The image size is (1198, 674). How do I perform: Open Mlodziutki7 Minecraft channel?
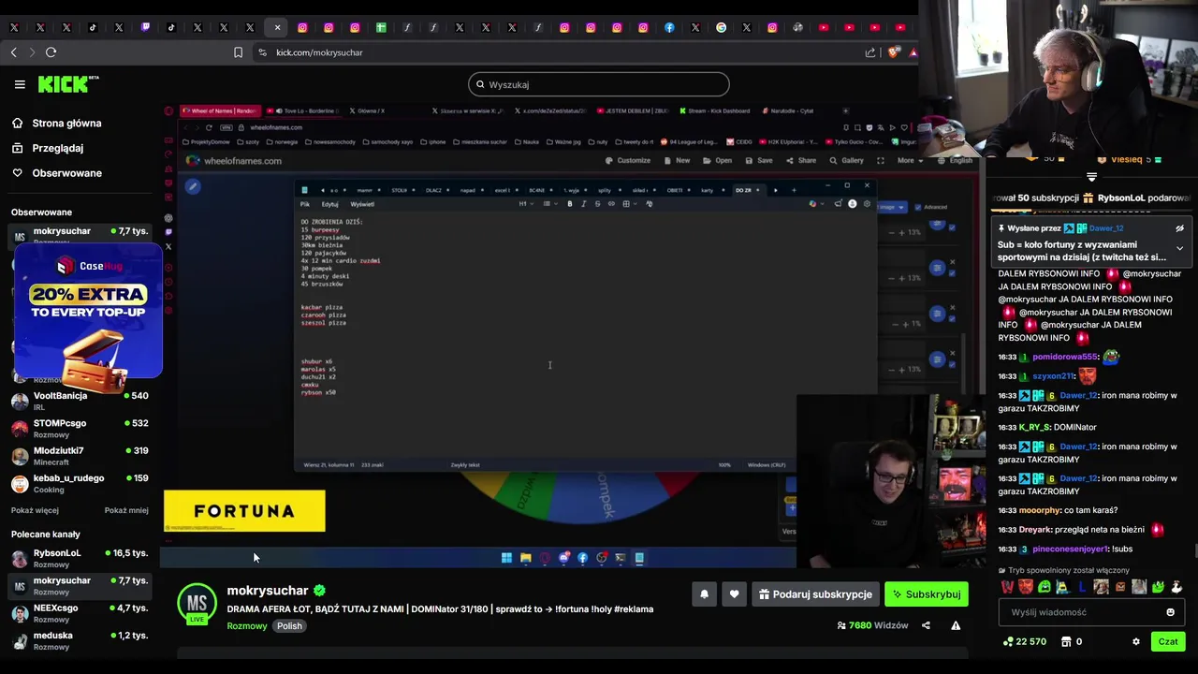coord(80,456)
